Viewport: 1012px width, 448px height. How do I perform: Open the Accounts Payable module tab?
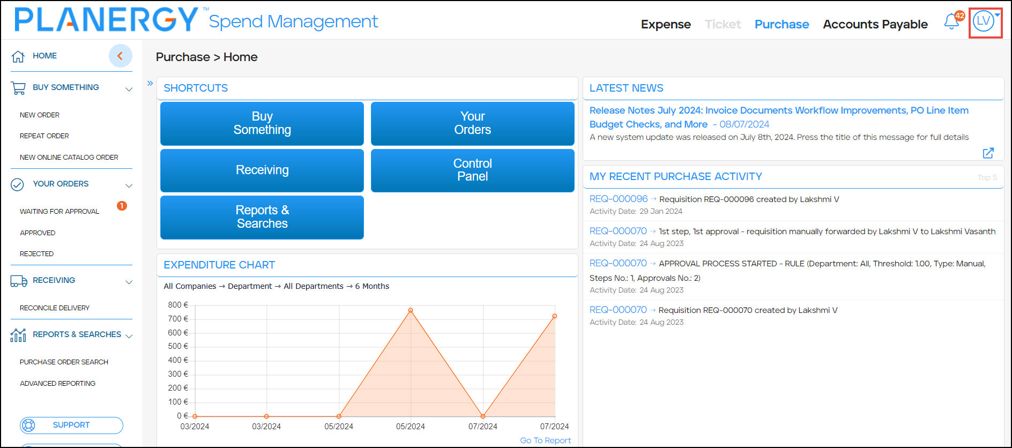875,24
